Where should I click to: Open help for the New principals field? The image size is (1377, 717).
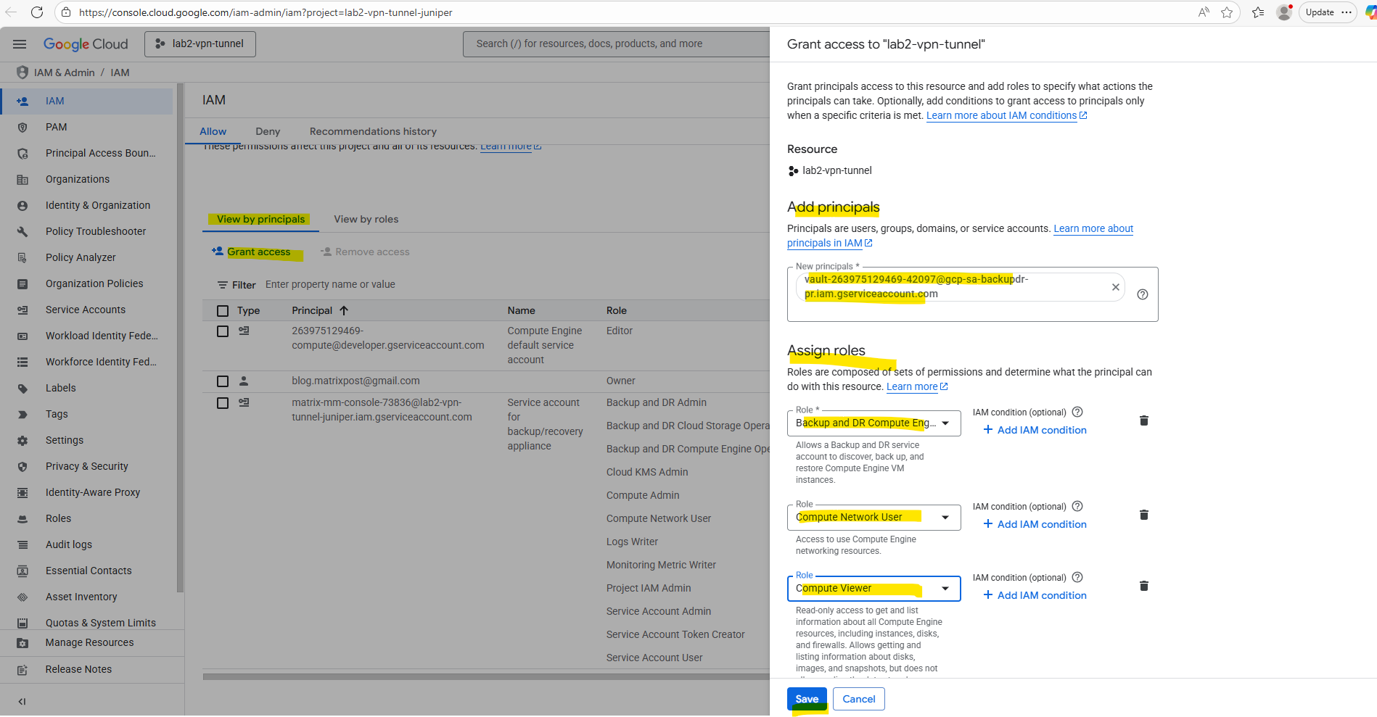coord(1143,294)
